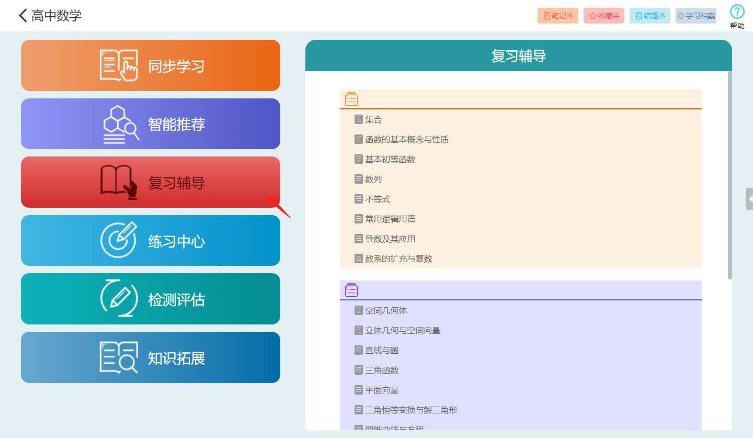This screenshot has height=438, width=753.
Task: Switch to the 智能推荐 section
Action: pos(151,124)
